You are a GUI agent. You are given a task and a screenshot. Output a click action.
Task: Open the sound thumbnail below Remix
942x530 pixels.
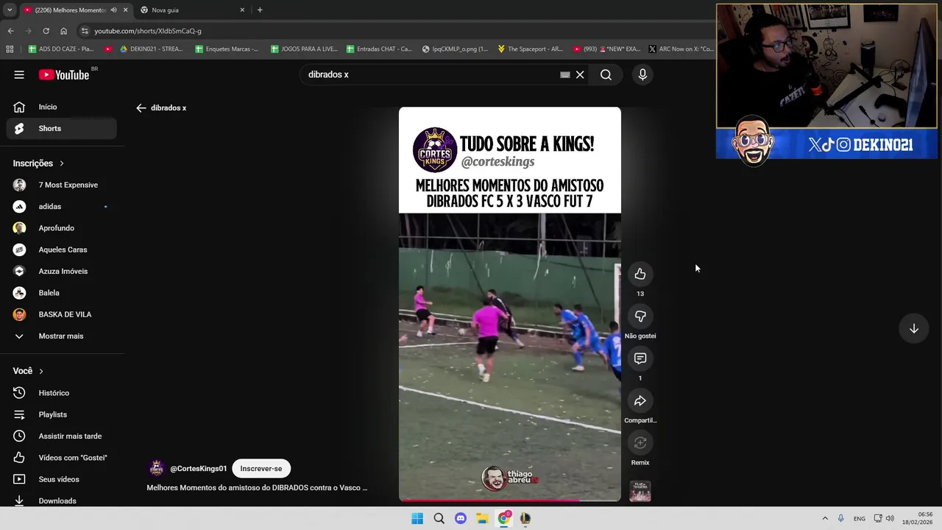tap(640, 491)
